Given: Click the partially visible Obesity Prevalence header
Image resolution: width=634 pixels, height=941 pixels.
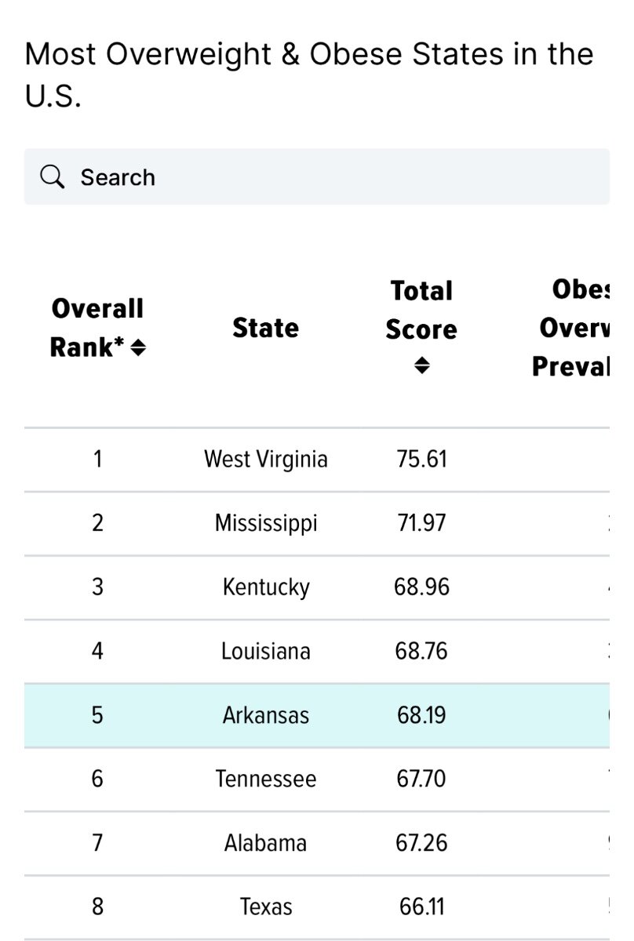Looking at the screenshot, I should click(x=570, y=328).
